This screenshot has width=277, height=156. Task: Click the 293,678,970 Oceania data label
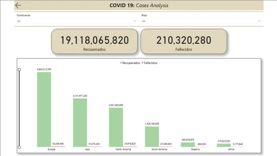point(188,140)
